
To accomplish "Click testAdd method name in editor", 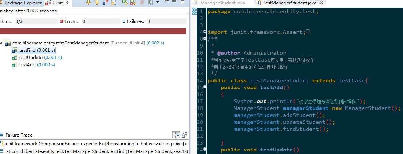I will coord(272,87).
